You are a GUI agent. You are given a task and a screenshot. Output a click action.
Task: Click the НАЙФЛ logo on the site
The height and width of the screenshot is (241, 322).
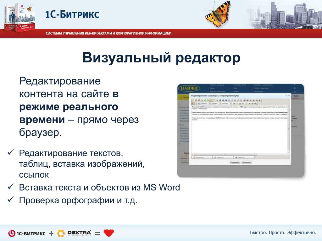(x=189, y=88)
